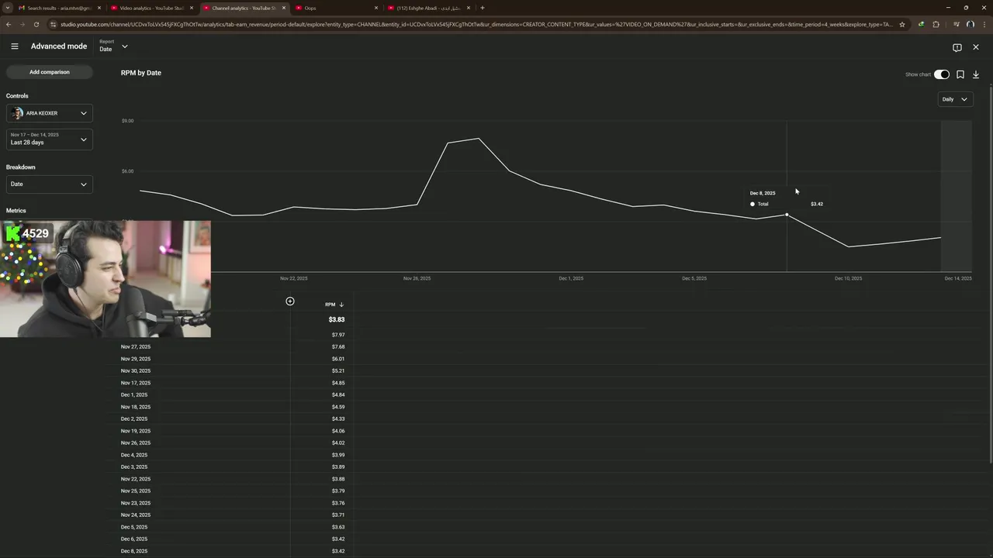Viewport: 993px width, 558px height.
Task: Toggle the Show chart switch off
Action: [942, 74]
